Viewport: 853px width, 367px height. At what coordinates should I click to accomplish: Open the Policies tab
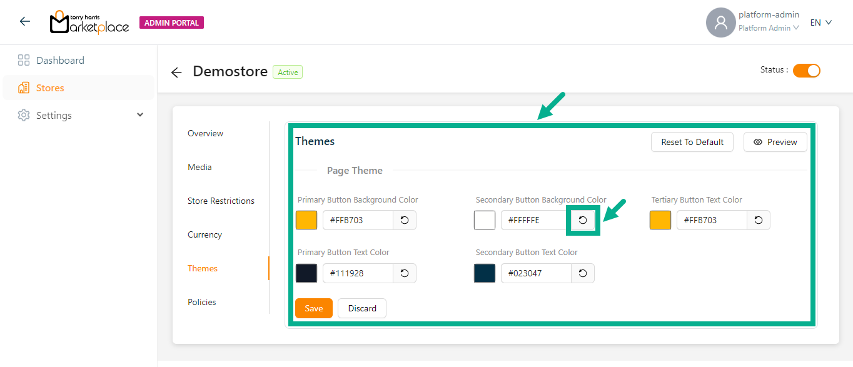point(202,302)
